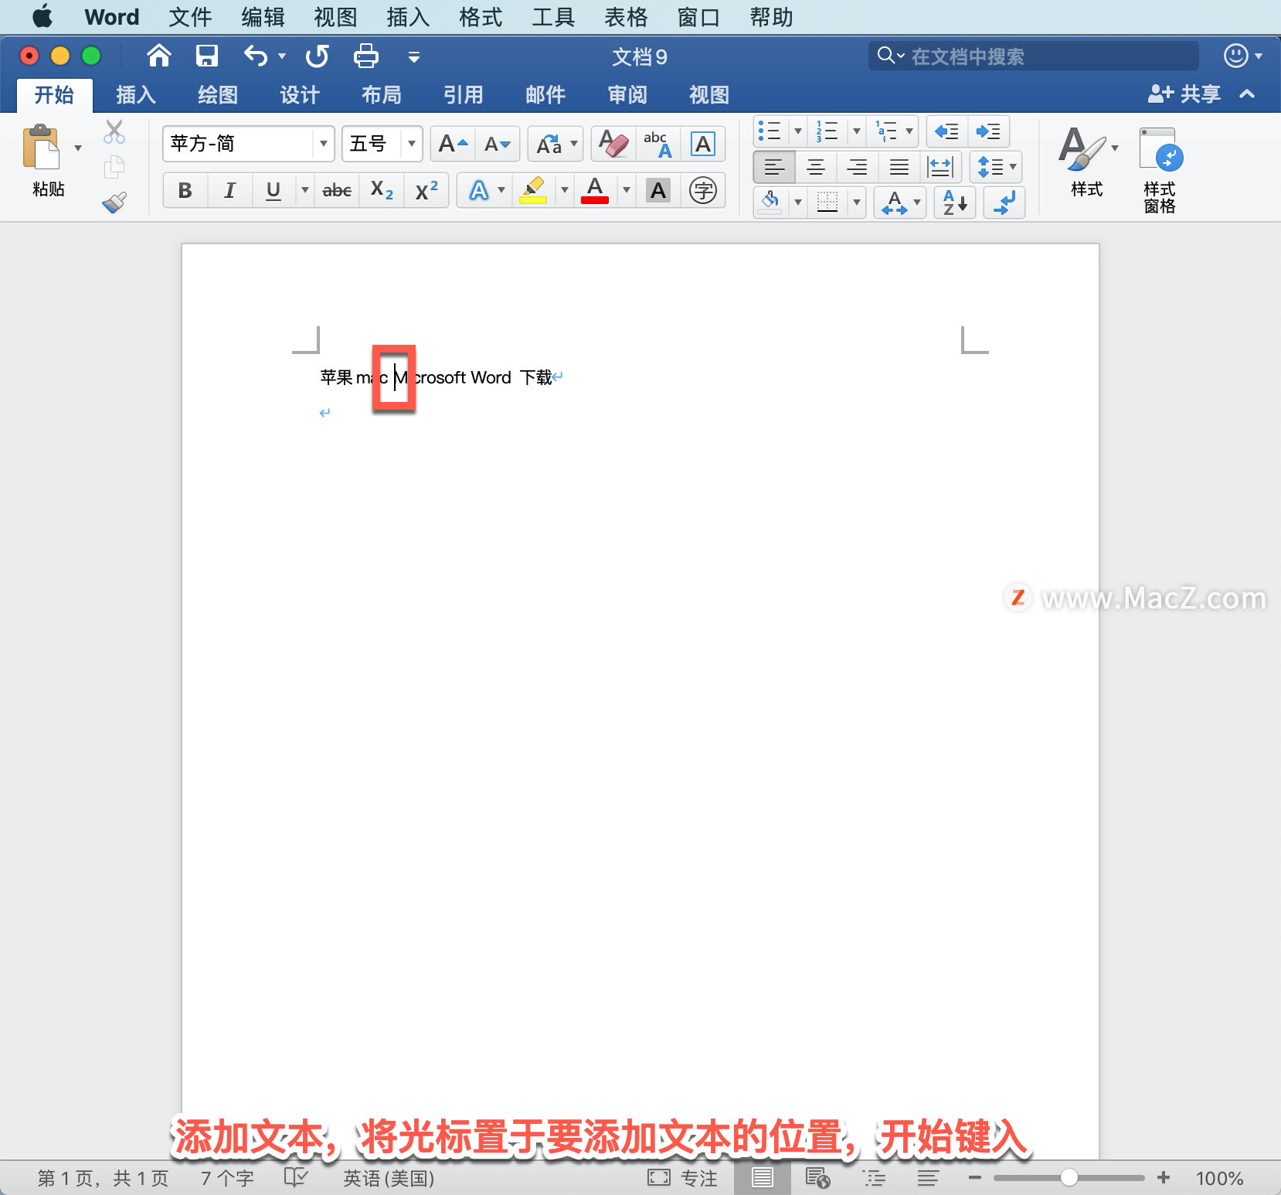Open the font name dropdown 苹方-简
Viewport: 1281px width, 1195px height.
point(324,144)
